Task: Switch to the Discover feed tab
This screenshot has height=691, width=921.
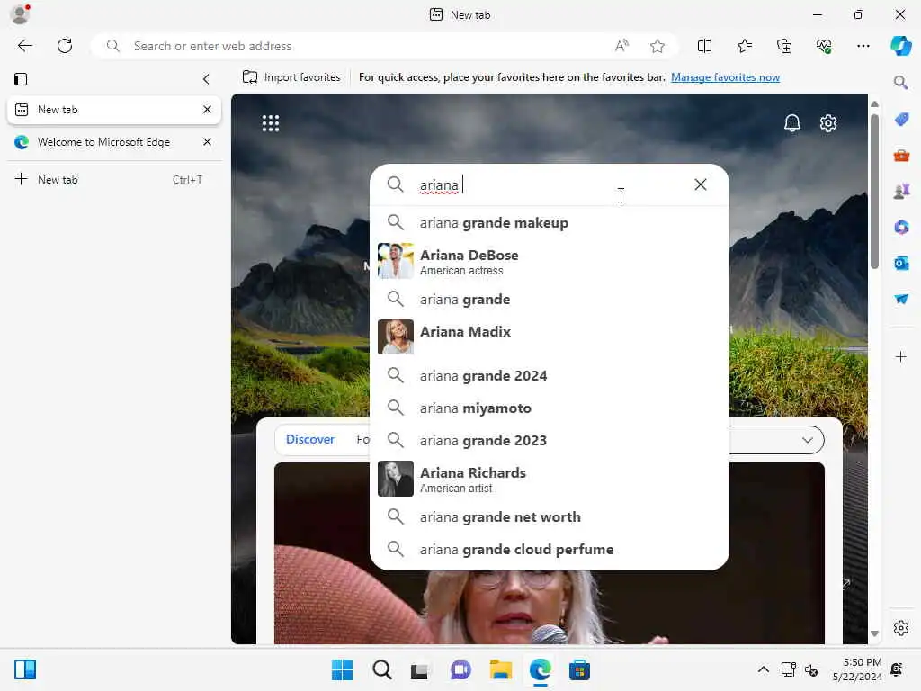Action: coord(309,439)
